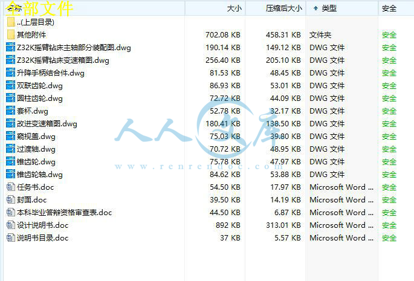
Task: Select file name 封面.doc
Action: pos(31,199)
